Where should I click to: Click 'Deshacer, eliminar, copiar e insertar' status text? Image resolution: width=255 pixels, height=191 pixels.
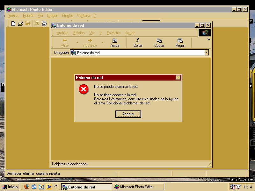click(x=33, y=173)
